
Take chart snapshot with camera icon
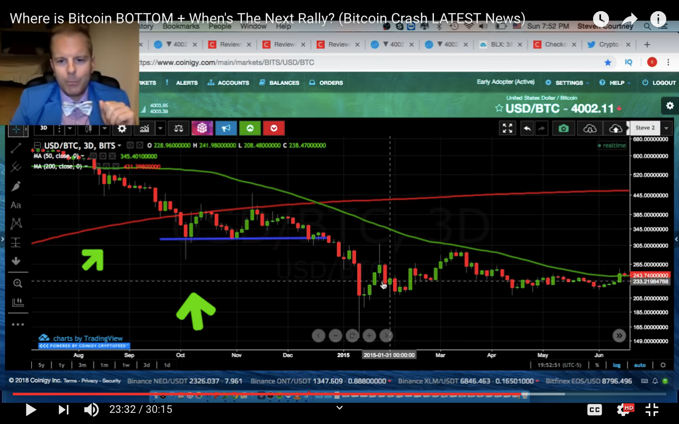click(x=563, y=128)
